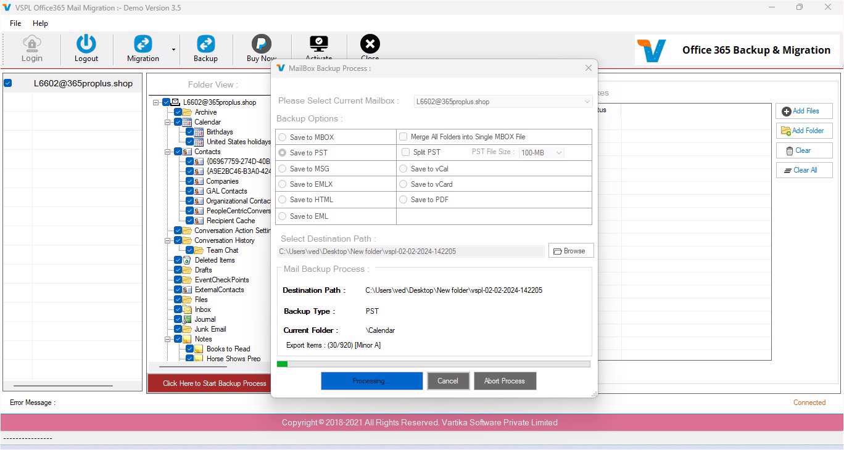Click the Logout power icon
844x450 pixels.
pyautogui.click(x=86, y=43)
